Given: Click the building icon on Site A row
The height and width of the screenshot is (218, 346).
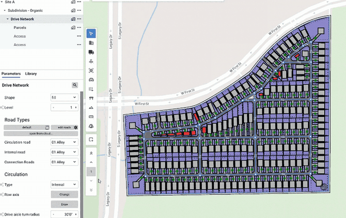Looking at the screenshot, I should pyautogui.click(x=73, y=2).
